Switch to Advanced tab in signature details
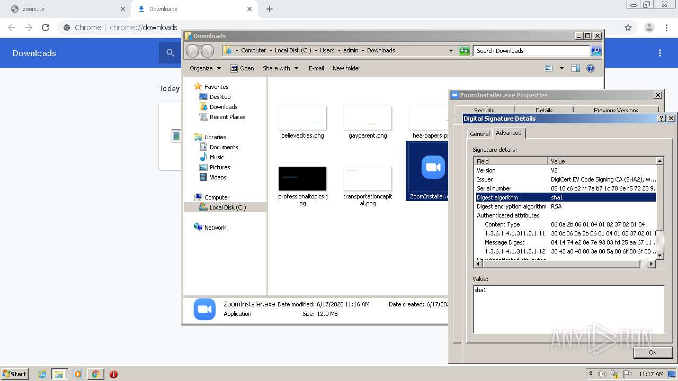678x381 pixels. (x=508, y=133)
